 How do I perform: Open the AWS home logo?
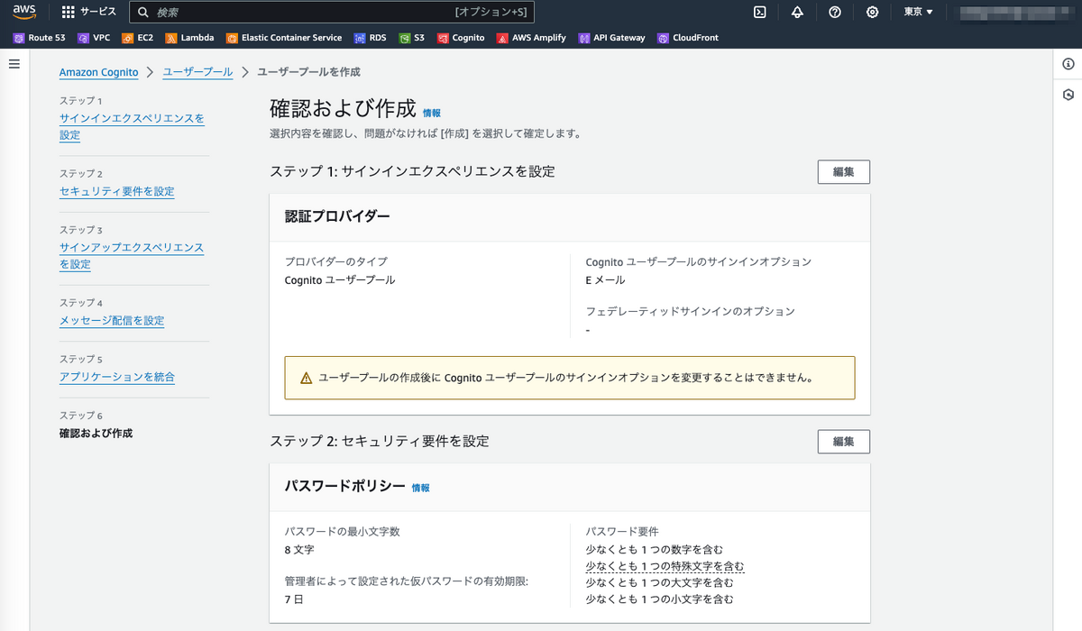pyautogui.click(x=23, y=12)
